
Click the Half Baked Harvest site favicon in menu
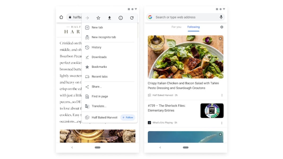click(x=87, y=117)
